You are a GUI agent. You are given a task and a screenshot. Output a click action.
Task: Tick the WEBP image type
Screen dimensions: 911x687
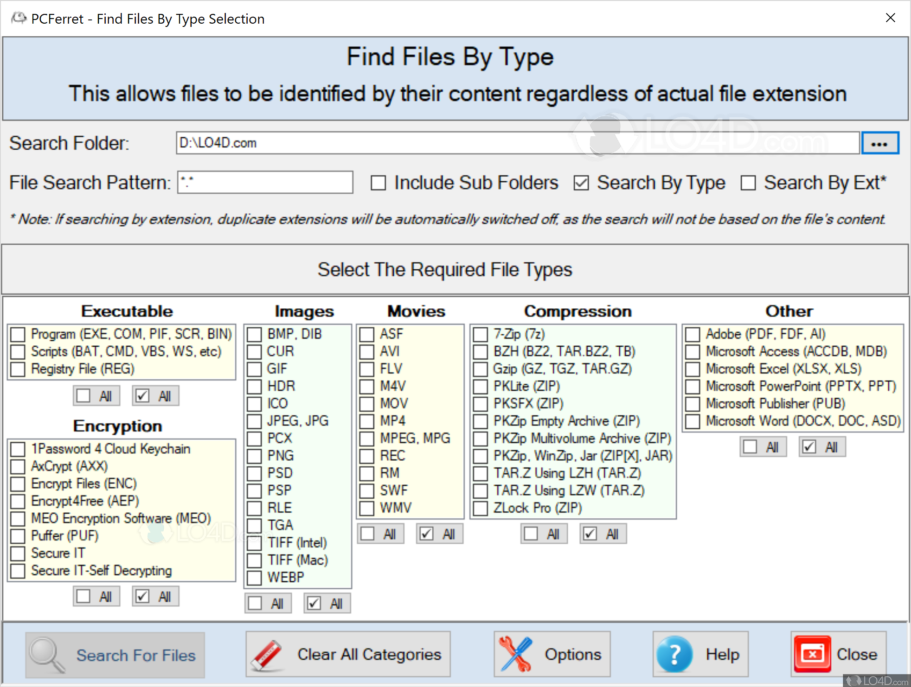tap(254, 578)
